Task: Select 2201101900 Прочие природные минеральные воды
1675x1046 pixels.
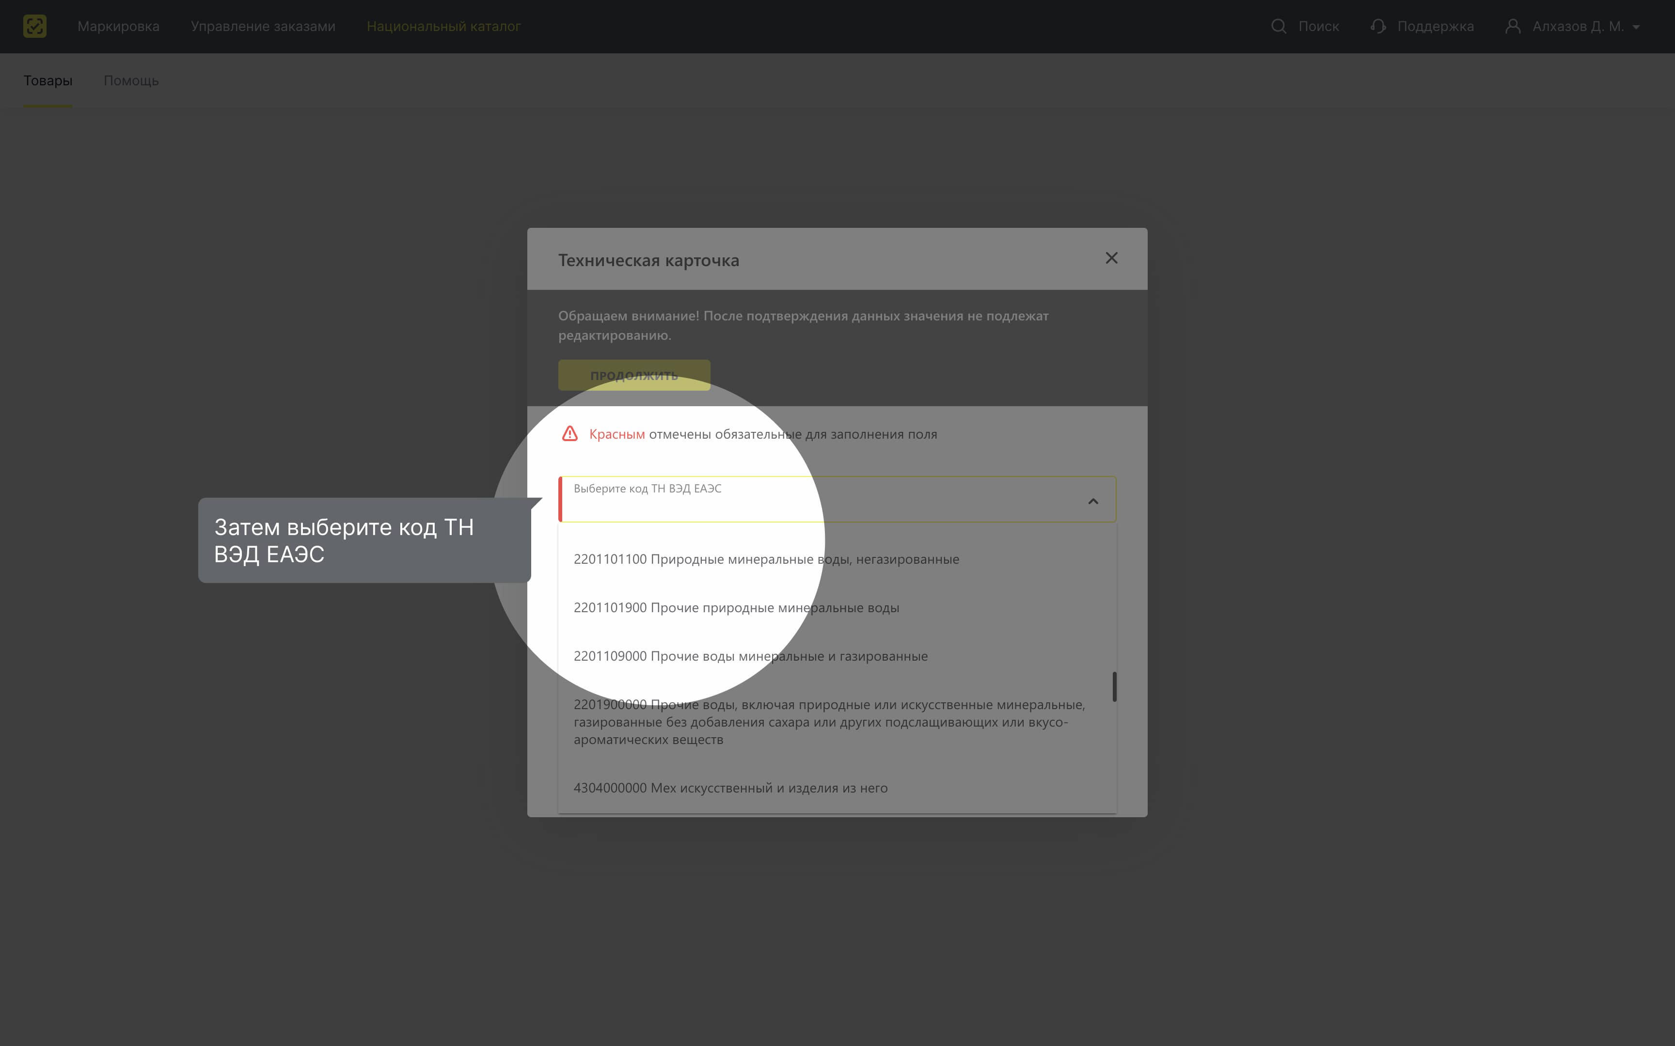Action: click(x=837, y=607)
